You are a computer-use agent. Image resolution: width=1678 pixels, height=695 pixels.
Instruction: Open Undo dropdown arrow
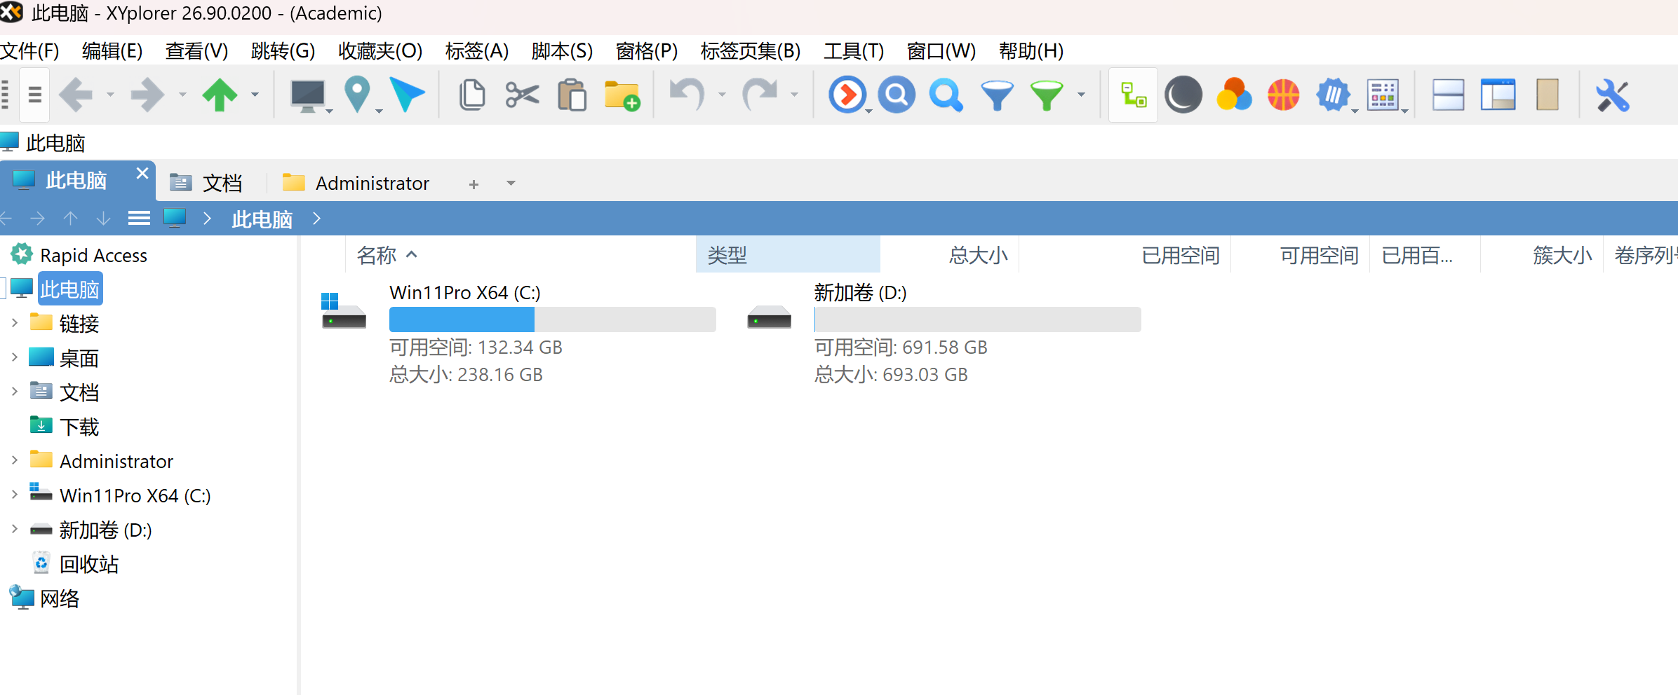(722, 95)
